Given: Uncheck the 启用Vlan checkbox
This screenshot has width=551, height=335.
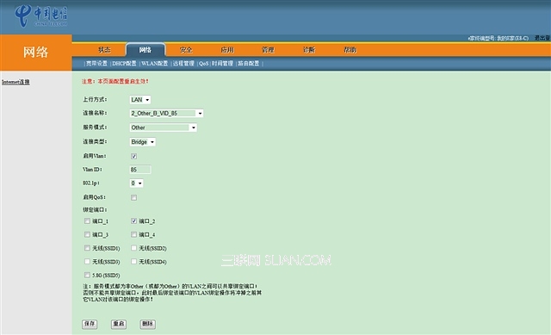Looking at the screenshot, I should point(134,156).
